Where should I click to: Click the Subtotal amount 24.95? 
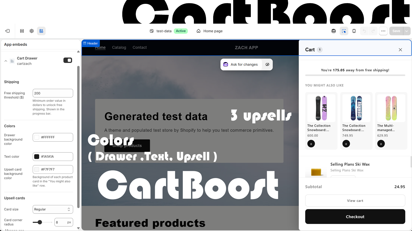point(400,187)
